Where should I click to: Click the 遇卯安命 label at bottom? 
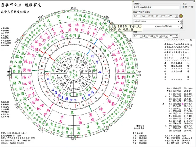(x=140, y=126)
